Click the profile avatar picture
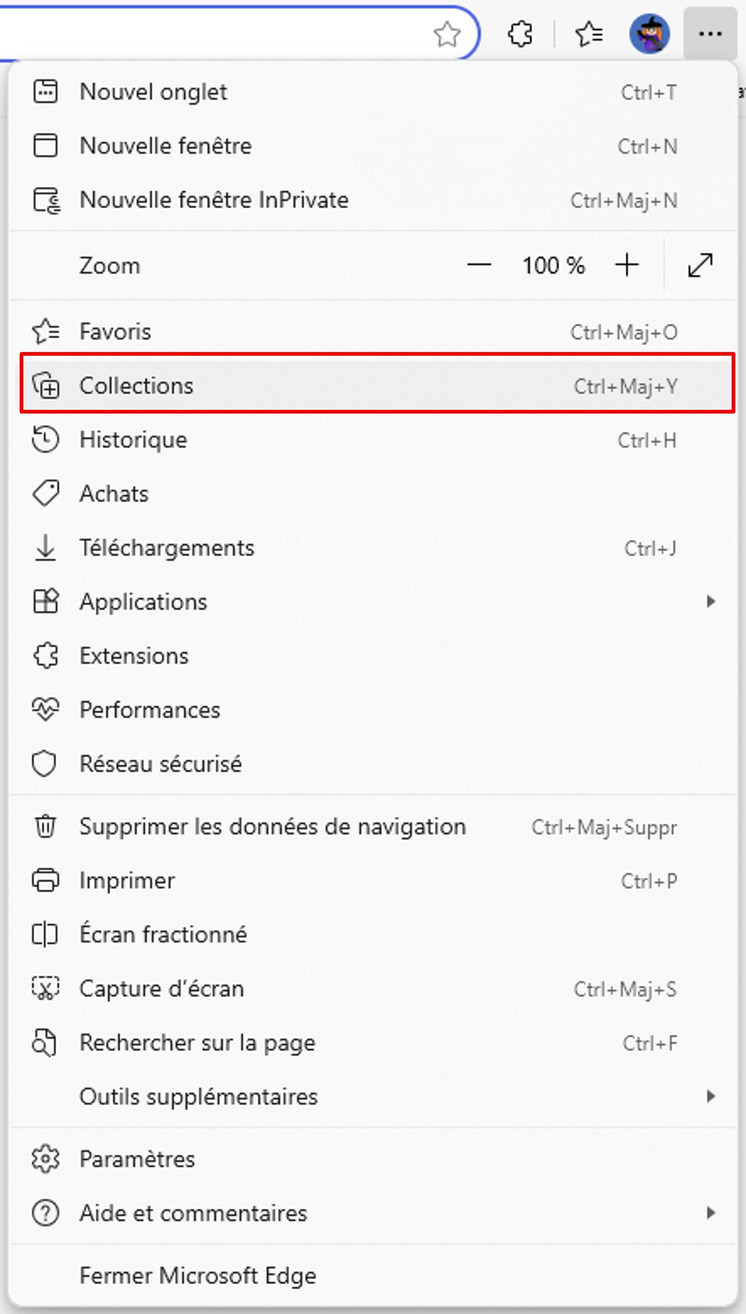 649,35
